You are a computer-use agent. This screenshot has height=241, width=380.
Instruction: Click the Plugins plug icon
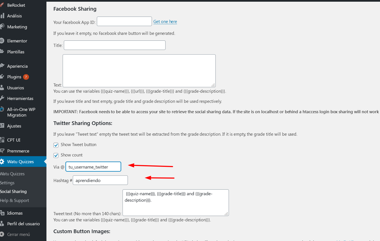click(x=2, y=77)
